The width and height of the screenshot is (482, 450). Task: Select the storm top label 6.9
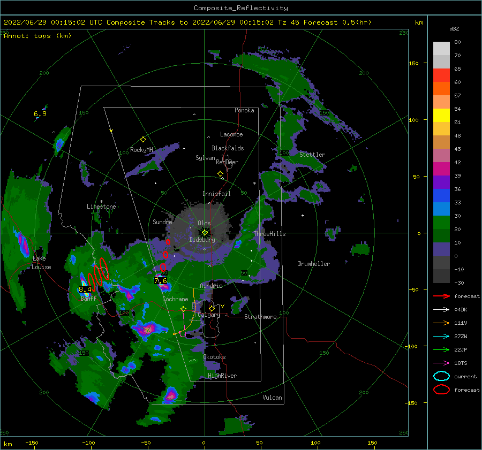[x=40, y=114]
